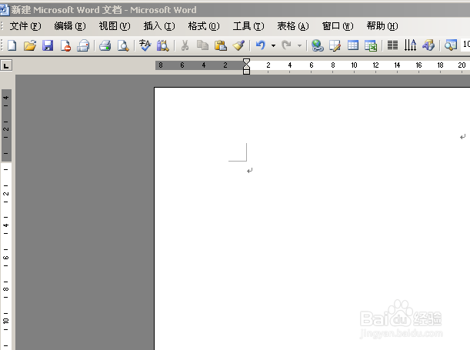Image resolution: width=470 pixels, height=350 pixels.
Task: Click the first line indent marker on the ruler
Action: coord(246,61)
